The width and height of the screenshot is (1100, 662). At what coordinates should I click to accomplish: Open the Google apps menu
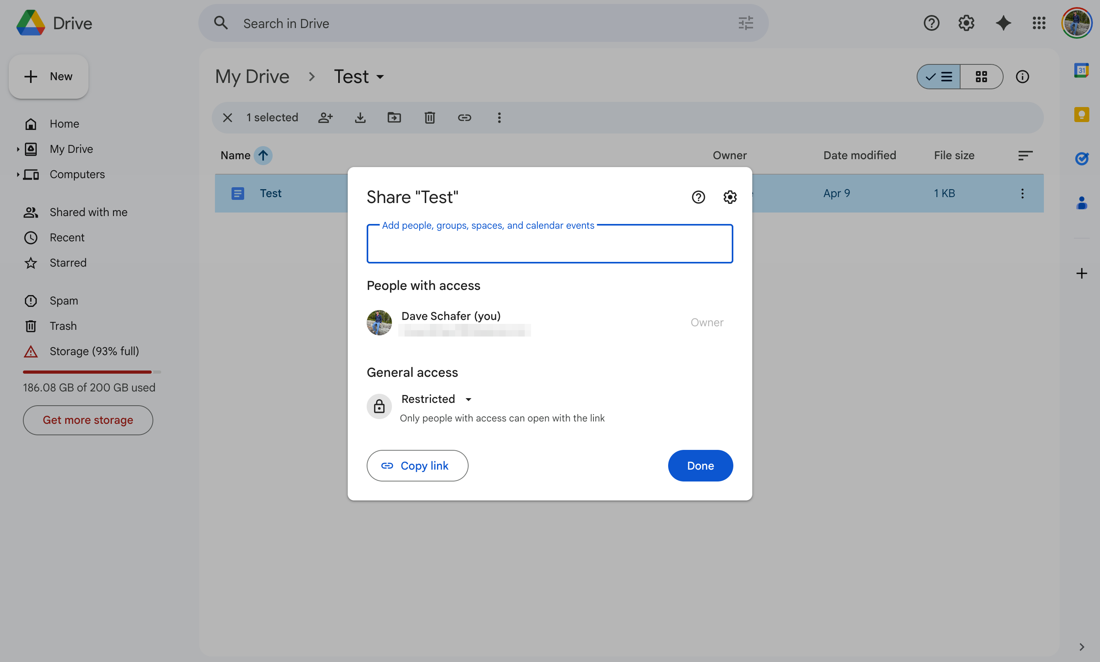point(1038,23)
